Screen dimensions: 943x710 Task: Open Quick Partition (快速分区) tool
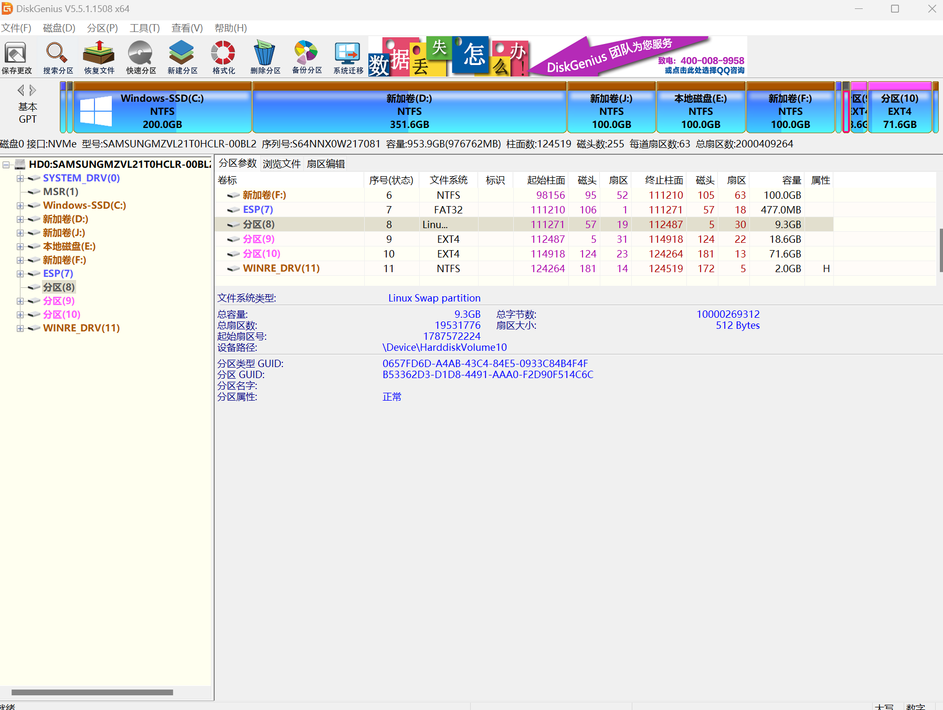(141, 57)
